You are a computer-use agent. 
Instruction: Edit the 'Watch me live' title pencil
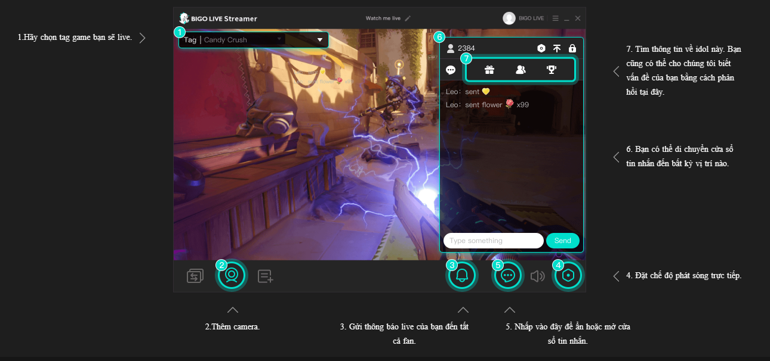408,18
